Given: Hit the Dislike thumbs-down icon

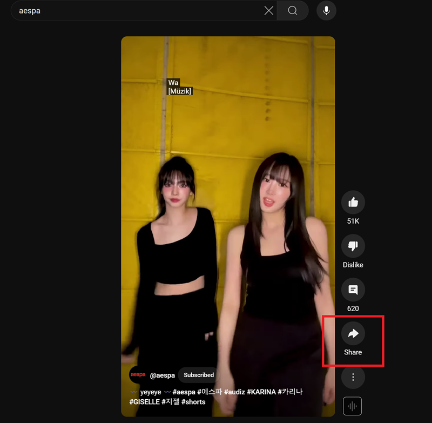Looking at the screenshot, I should (x=353, y=246).
